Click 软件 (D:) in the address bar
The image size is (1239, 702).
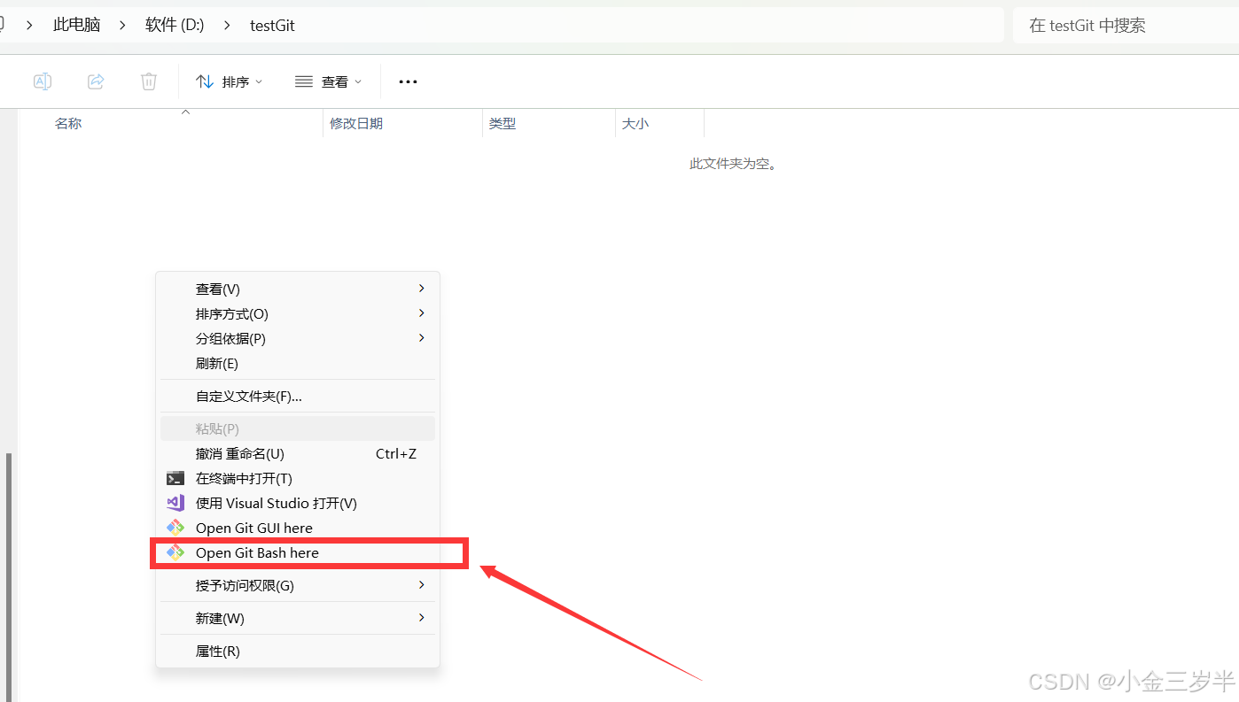coord(175,25)
